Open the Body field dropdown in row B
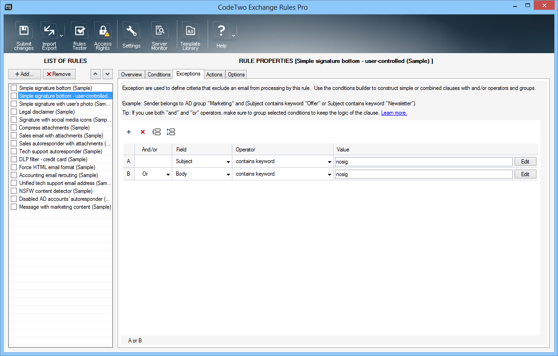 pos(228,174)
